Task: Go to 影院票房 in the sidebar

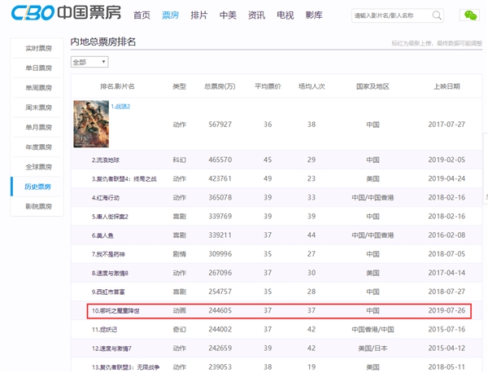Action: pos(37,207)
